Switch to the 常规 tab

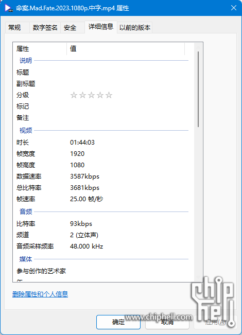[17, 28]
